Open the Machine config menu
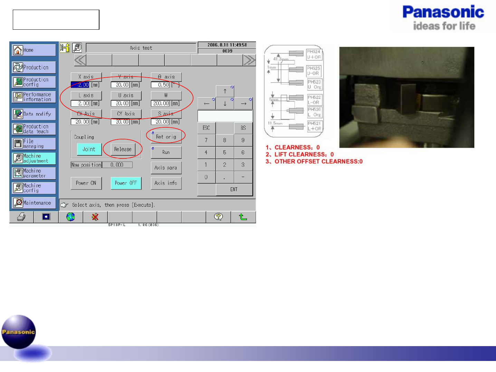 (34, 188)
